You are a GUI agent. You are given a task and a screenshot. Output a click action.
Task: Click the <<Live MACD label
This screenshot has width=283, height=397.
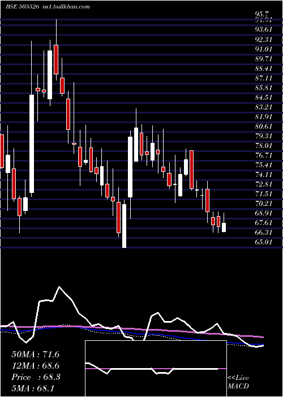tap(238, 382)
